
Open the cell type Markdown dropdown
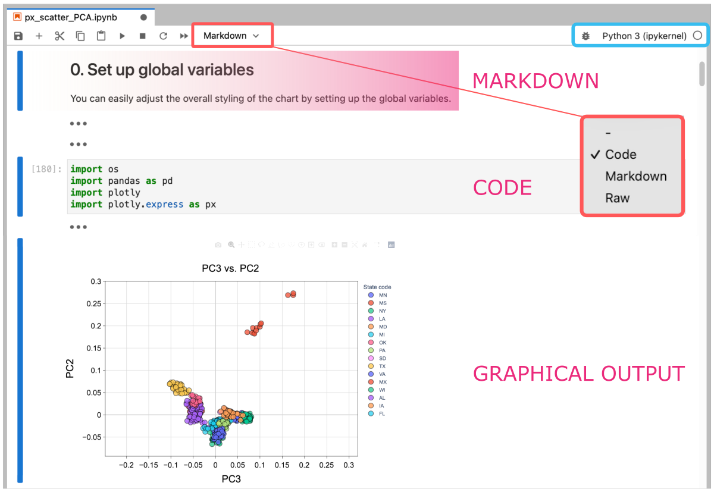[231, 36]
